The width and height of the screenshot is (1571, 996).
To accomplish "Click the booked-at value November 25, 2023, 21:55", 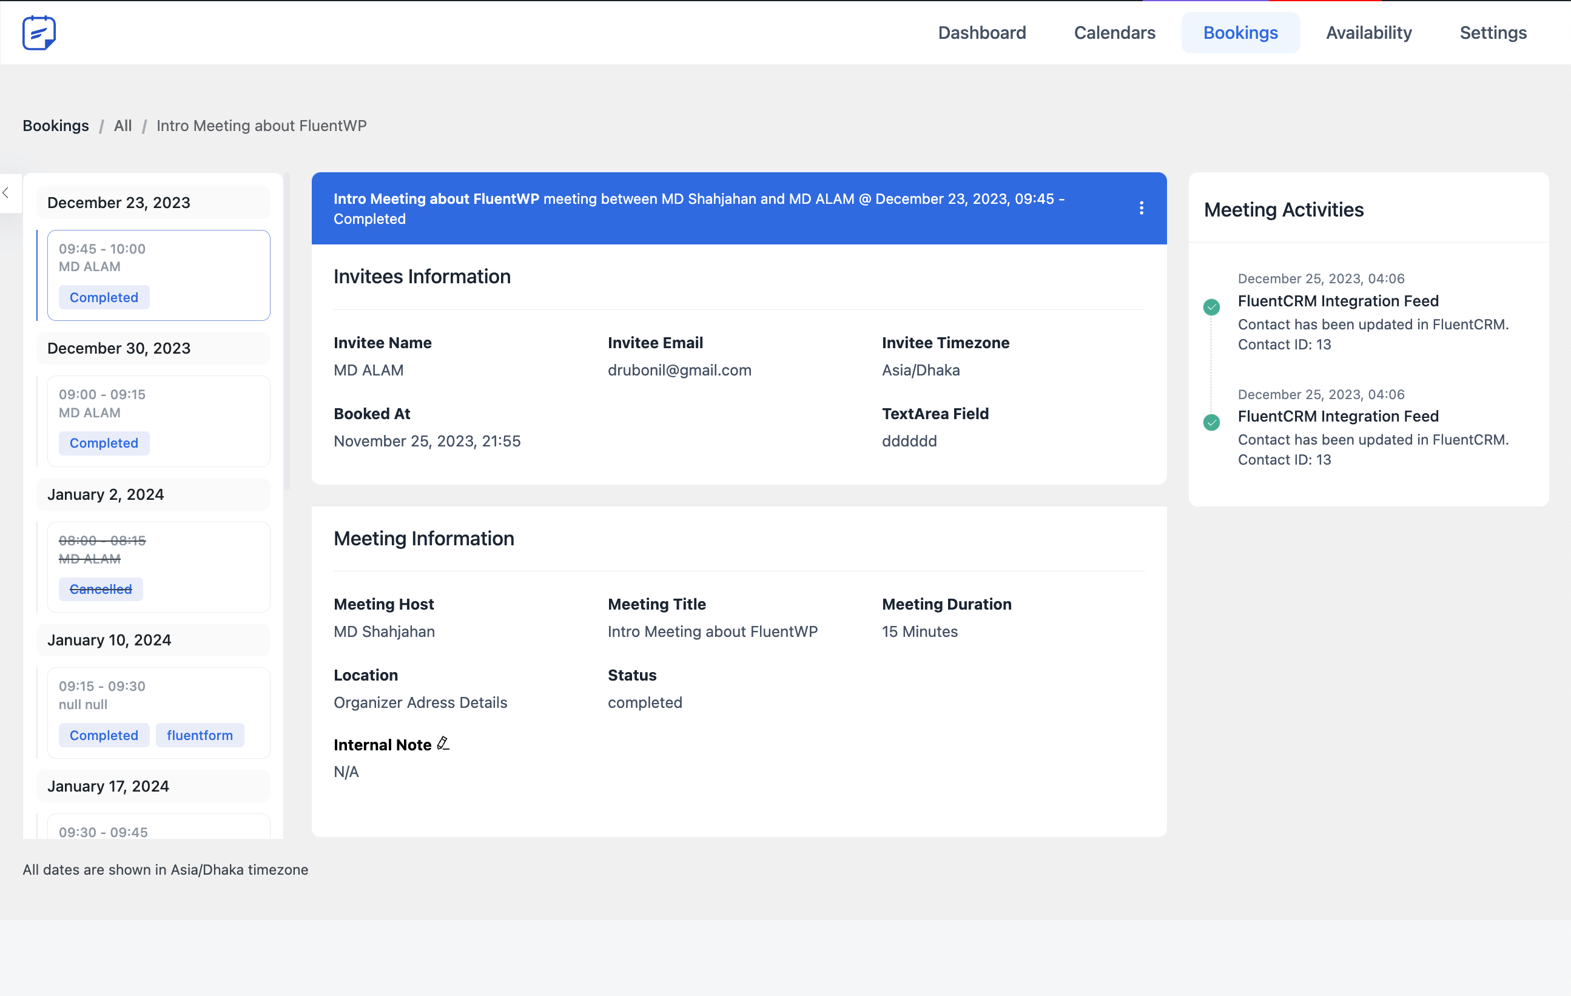I will pyautogui.click(x=426, y=441).
